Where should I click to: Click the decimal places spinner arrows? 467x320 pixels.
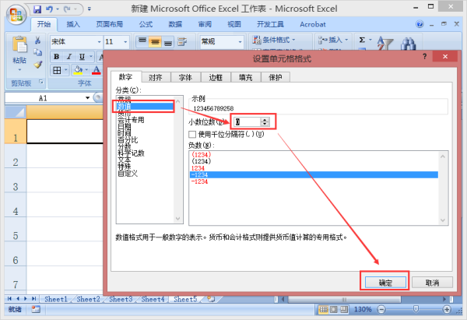[x=265, y=121]
